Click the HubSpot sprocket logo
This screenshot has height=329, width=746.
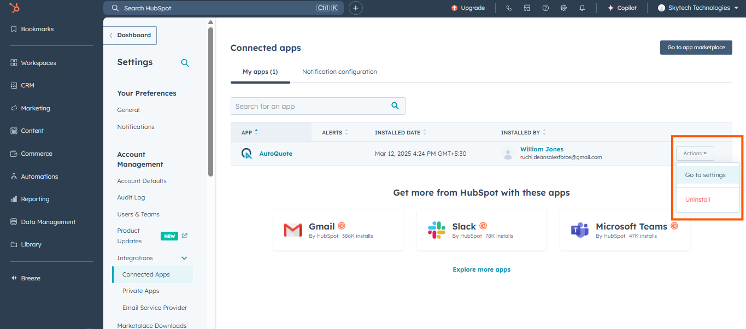pyautogui.click(x=15, y=8)
